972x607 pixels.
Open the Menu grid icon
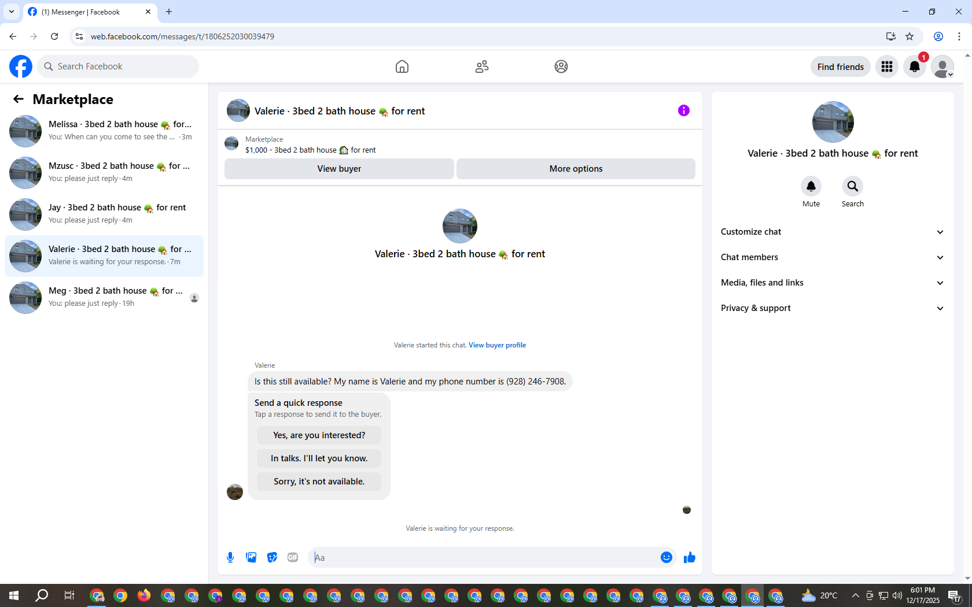tap(887, 66)
